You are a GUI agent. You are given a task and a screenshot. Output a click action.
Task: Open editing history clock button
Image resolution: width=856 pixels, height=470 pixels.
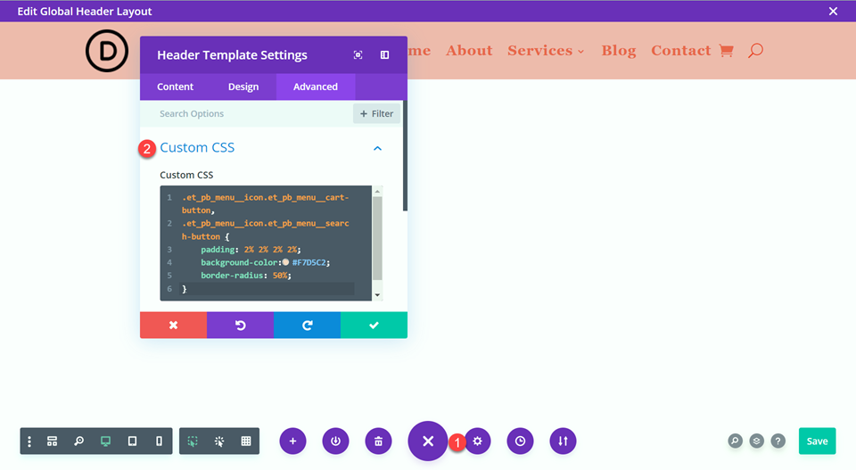pyautogui.click(x=520, y=441)
